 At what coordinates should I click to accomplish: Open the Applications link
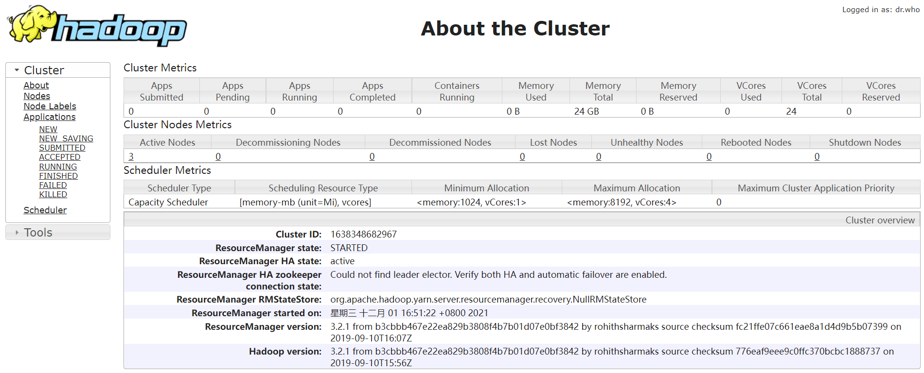[50, 117]
